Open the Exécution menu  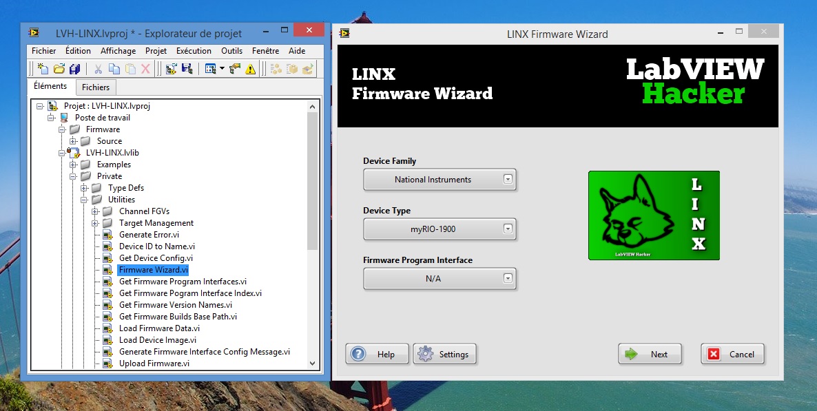pos(194,50)
